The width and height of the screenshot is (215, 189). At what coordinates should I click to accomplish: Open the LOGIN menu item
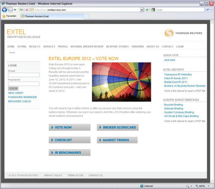pyautogui.click(x=180, y=46)
